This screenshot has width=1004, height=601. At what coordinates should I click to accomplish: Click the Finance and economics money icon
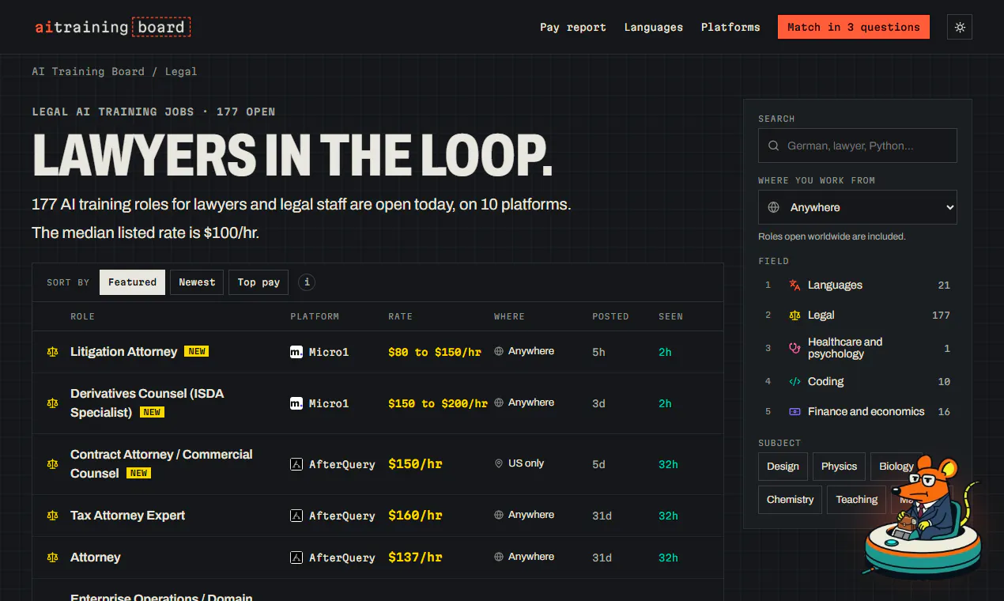[x=795, y=412]
